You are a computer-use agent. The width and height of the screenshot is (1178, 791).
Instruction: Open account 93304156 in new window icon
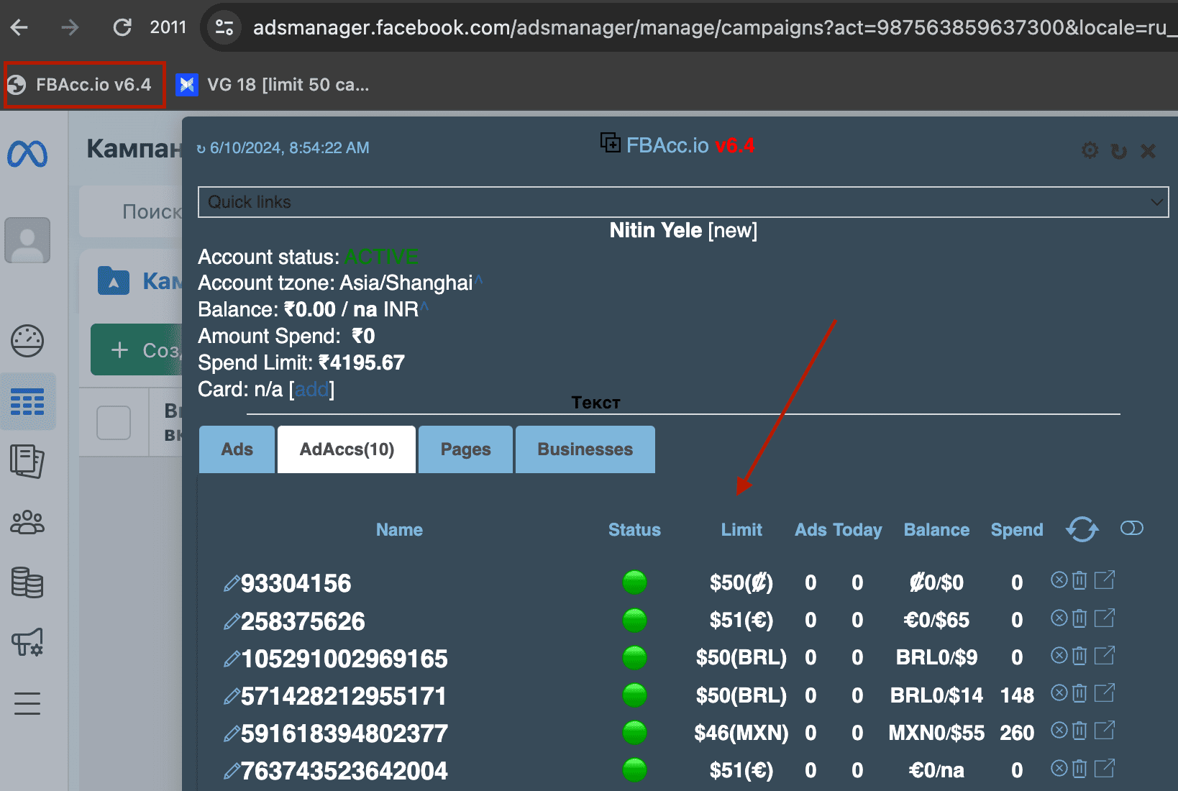coord(1105,580)
